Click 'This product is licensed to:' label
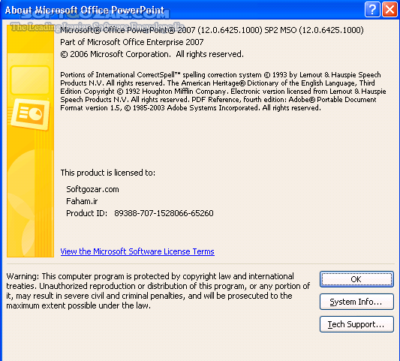The height and width of the screenshot is (361, 400). 107,173
